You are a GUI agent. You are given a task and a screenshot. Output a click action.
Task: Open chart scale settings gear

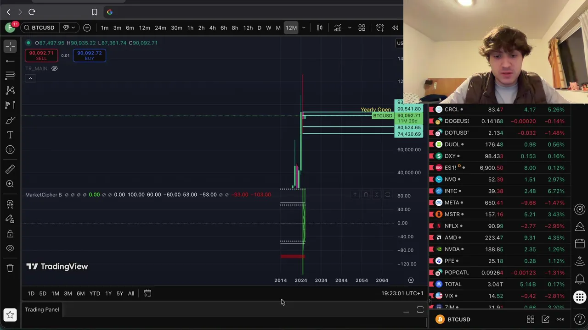pos(411,280)
